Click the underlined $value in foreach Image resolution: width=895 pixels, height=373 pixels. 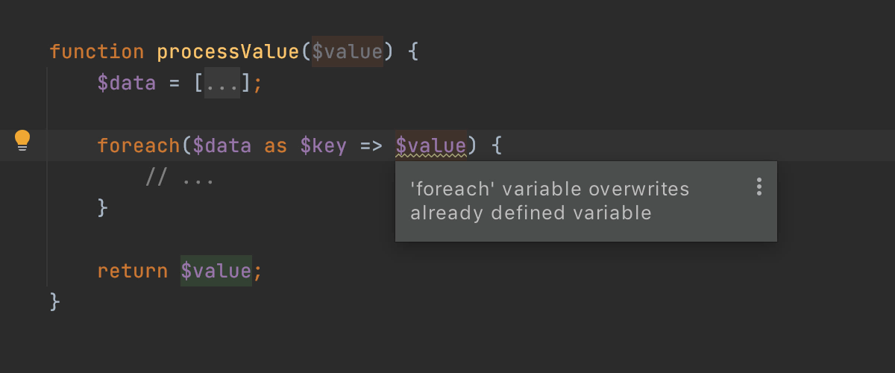431,145
